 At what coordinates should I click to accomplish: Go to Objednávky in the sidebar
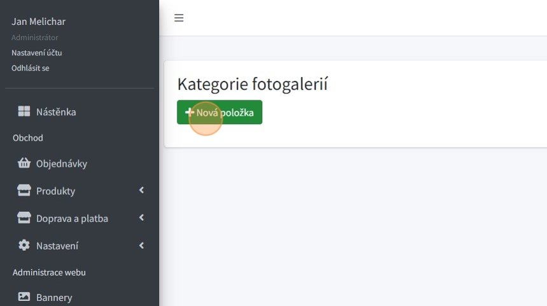(x=62, y=163)
